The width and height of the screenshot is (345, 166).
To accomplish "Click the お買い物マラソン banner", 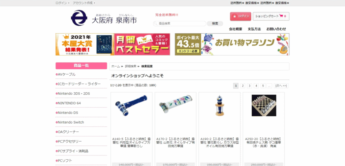I will (x=232, y=44).
